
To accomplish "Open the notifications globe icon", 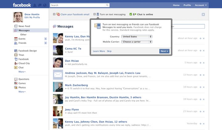I will click(x=45, y=5).
